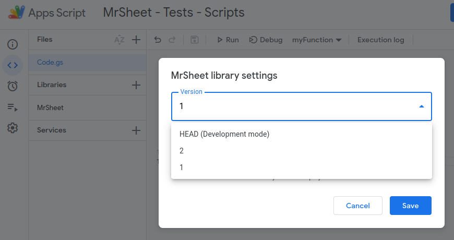Image resolution: width=454 pixels, height=240 pixels.
Task: Click Cancel in library settings dialog
Action: pos(358,206)
